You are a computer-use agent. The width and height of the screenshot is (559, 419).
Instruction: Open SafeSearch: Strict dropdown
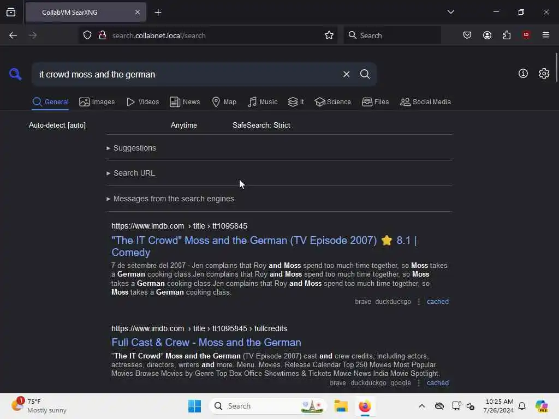click(x=261, y=125)
